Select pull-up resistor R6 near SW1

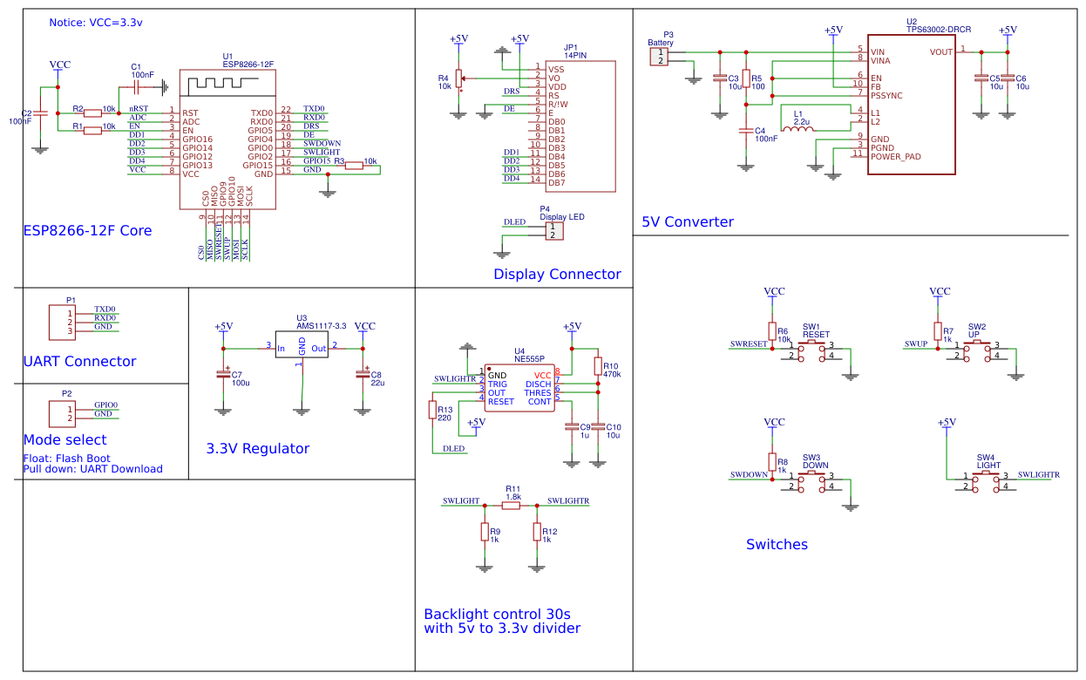coord(772,331)
